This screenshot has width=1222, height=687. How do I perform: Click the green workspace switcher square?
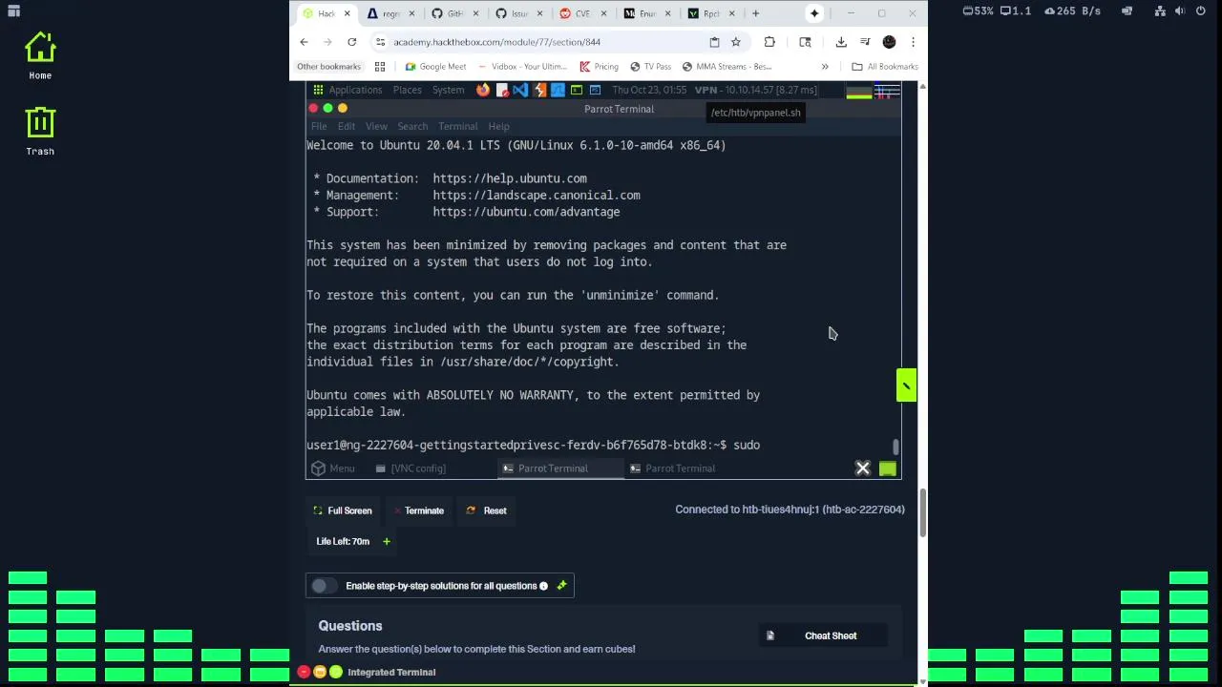[x=888, y=468]
